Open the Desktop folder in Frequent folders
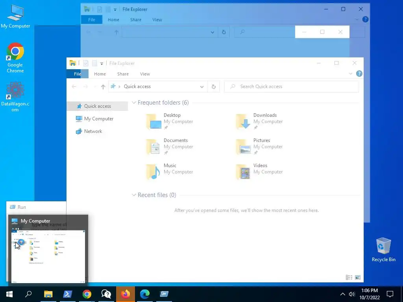The width and height of the screenshot is (403, 302). (170, 122)
